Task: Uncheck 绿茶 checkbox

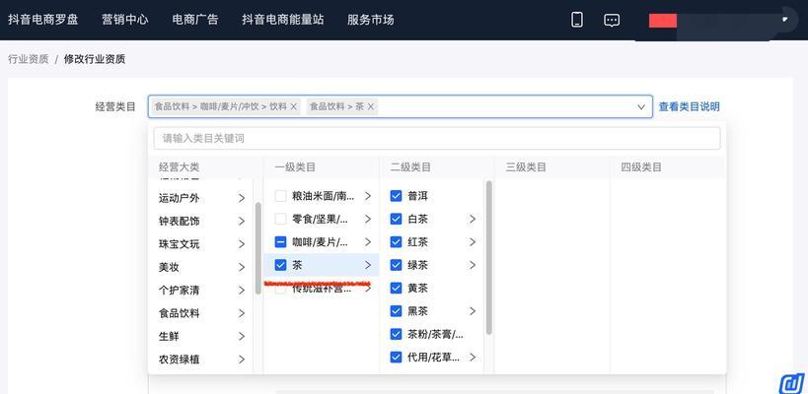Action: coord(396,265)
